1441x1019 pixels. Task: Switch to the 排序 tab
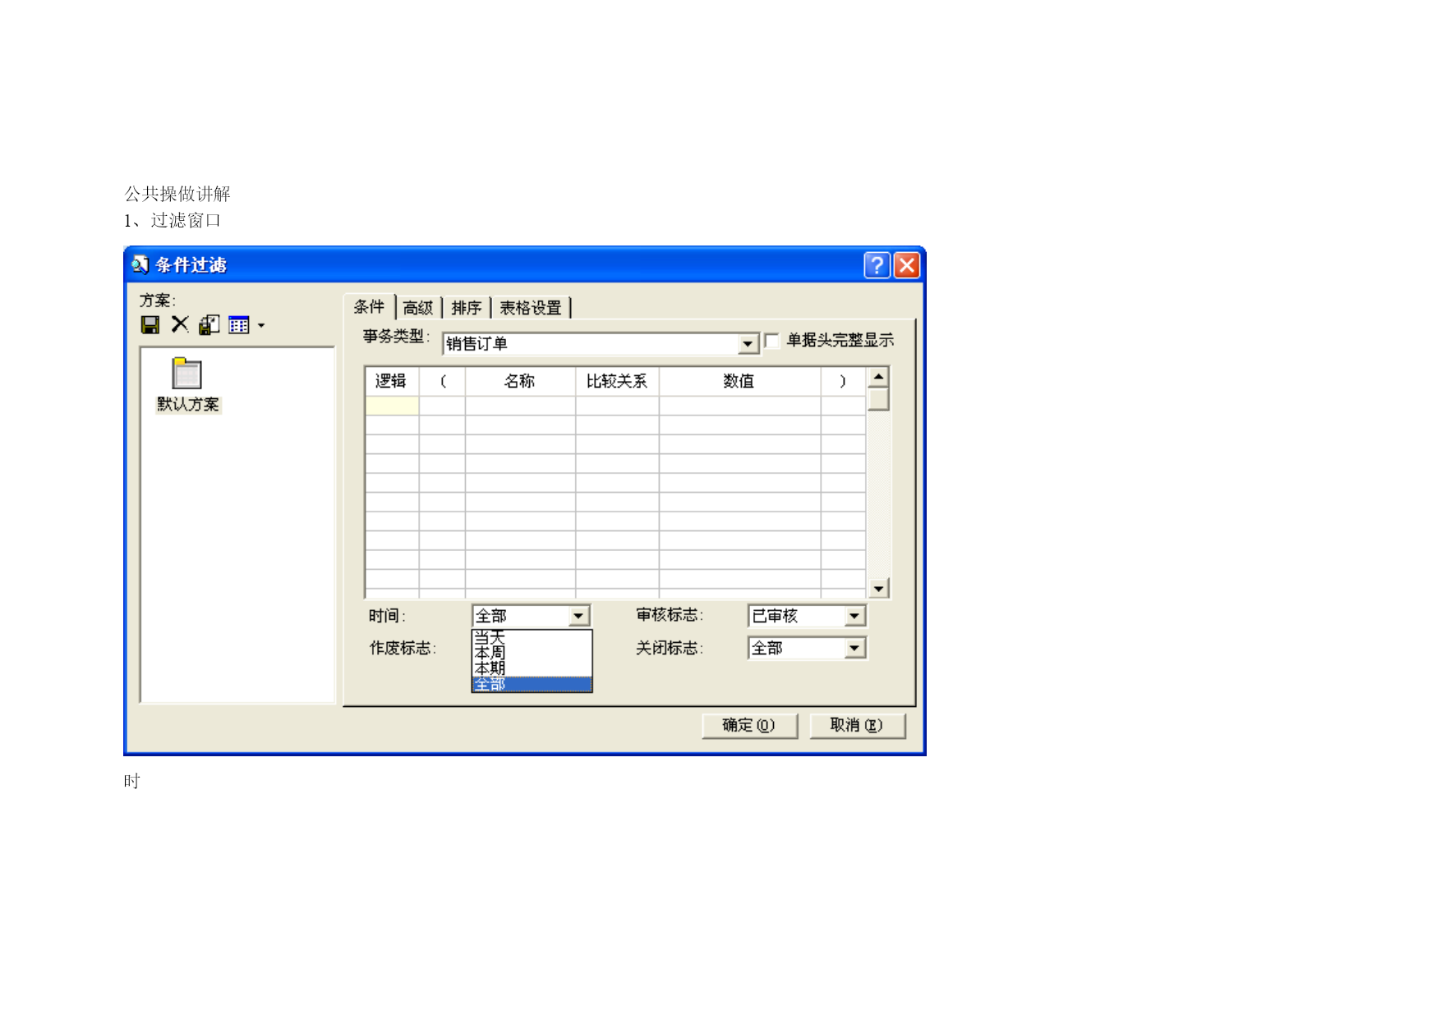point(467,308)
